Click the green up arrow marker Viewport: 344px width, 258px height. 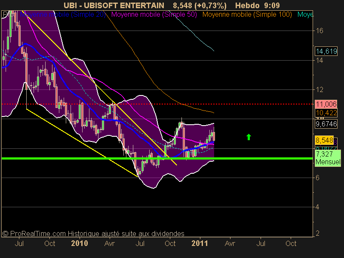249,137
